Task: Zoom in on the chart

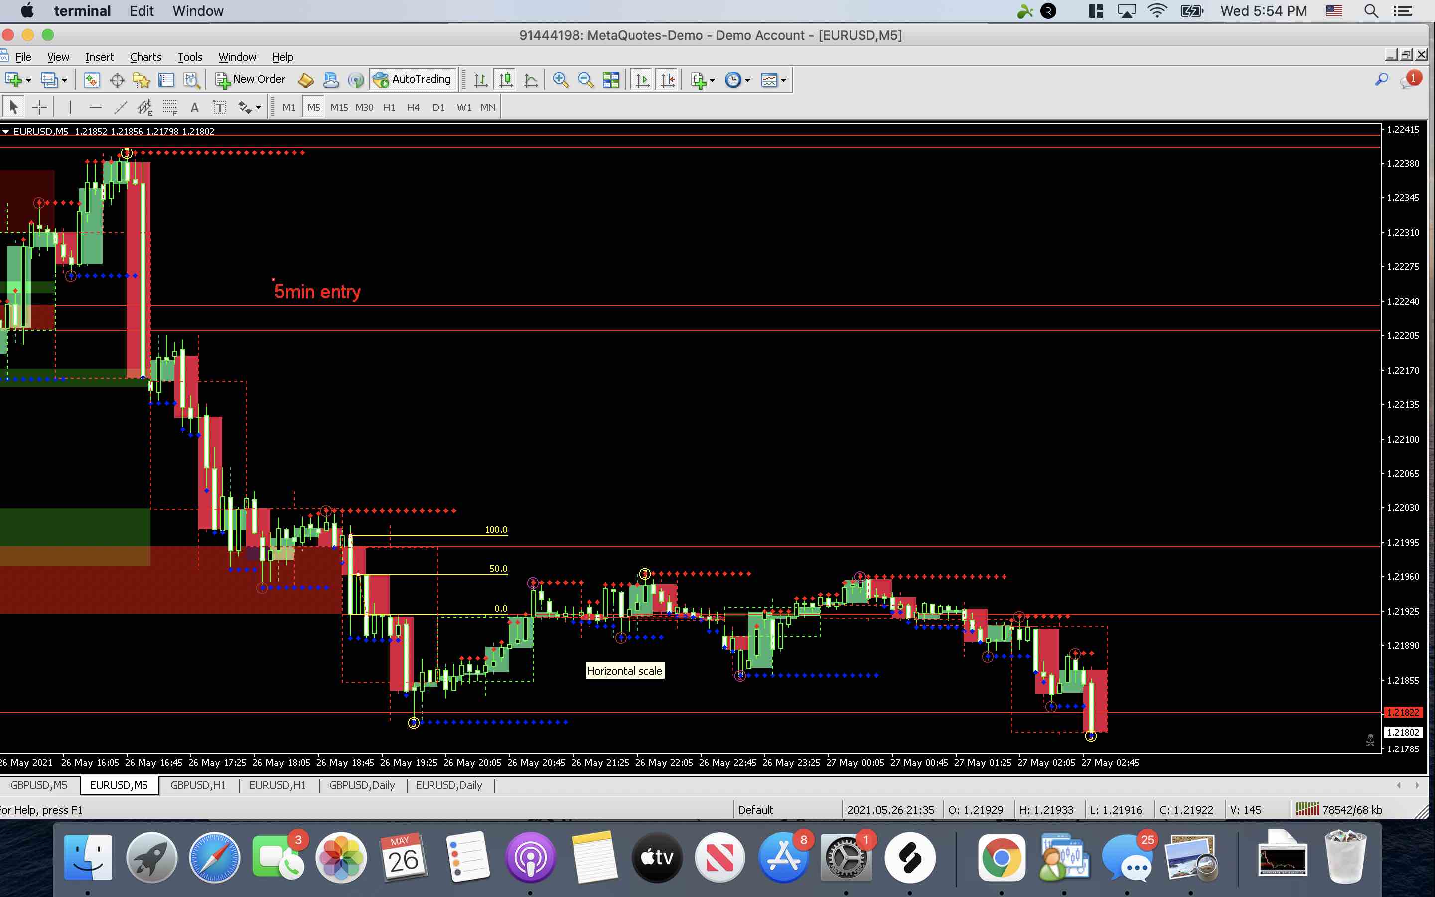Action: (560, 79)
